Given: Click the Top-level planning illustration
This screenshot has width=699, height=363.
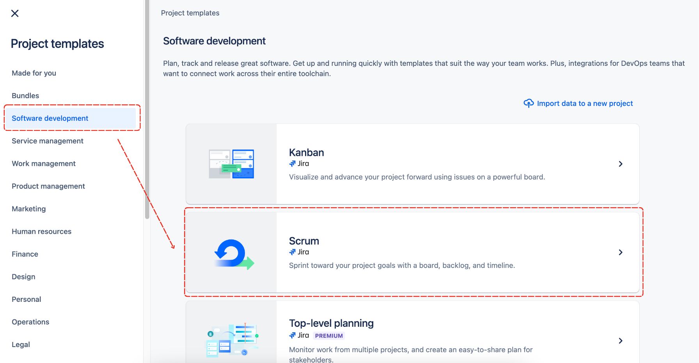Looking at the screenshot, I should coord(231,339).
